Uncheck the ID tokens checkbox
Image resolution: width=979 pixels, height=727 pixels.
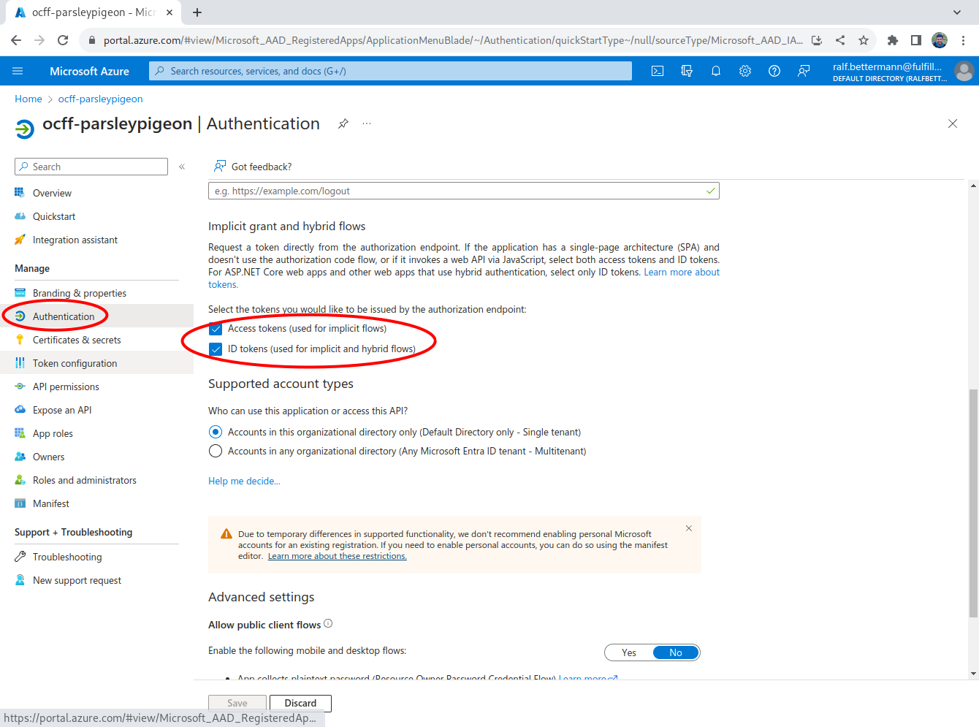tap(216, 349)
